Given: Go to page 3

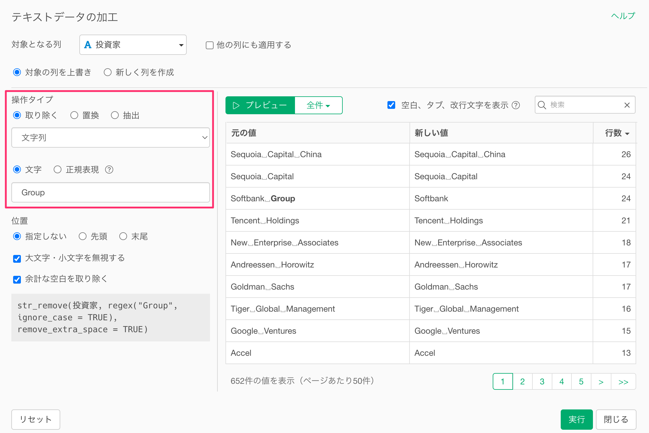Looking at the screenshot, I should click(x=542, y=381).
